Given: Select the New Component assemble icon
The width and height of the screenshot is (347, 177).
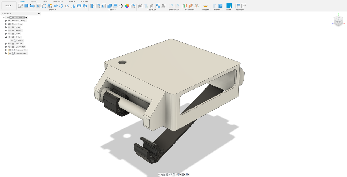Looking at the screenshot, I should click(140, 6).
